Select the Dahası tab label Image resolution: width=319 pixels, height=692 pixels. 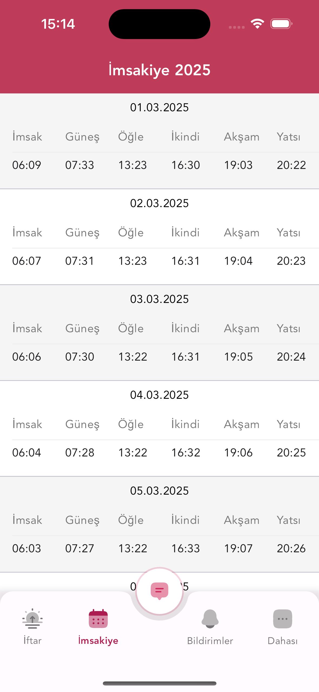coord(282,641)
